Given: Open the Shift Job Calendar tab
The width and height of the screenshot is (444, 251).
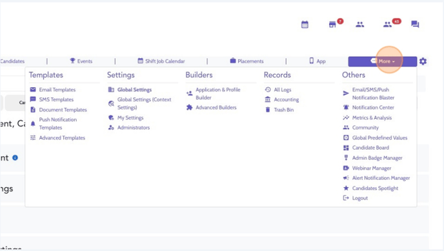Looking at the screenshot, I should point(161,61).
